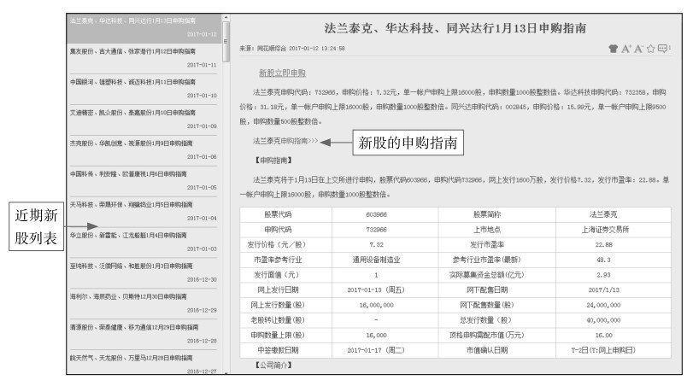Image resolution: width=693 pixels, height=380 pixels.
Task: Click required market value 16.00
Action: (x=603, y=336)
